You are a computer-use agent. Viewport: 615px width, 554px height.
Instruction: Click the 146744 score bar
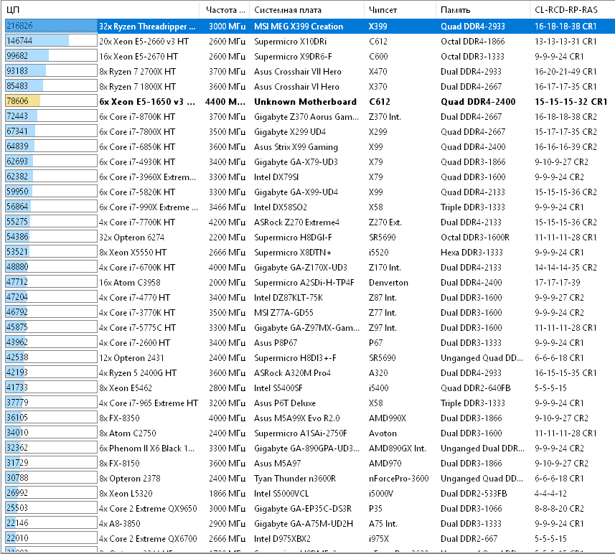point(51,41)
